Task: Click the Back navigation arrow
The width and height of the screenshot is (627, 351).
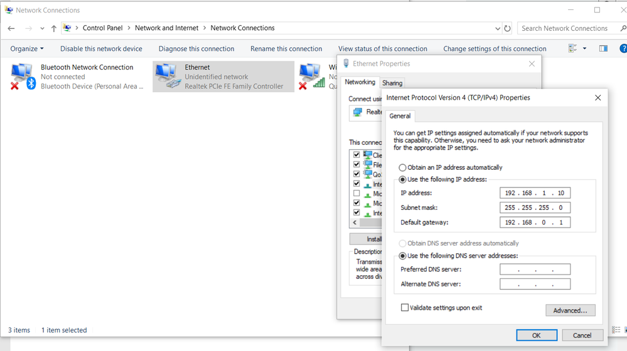Action: 11,28
